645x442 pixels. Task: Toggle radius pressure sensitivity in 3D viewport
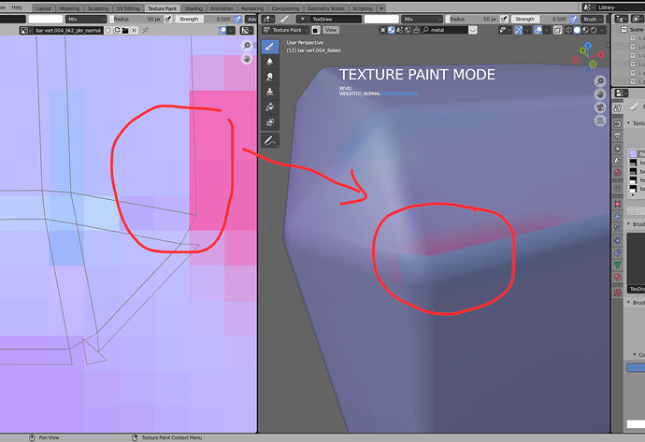pyautogui.click(x=505, y=19)
